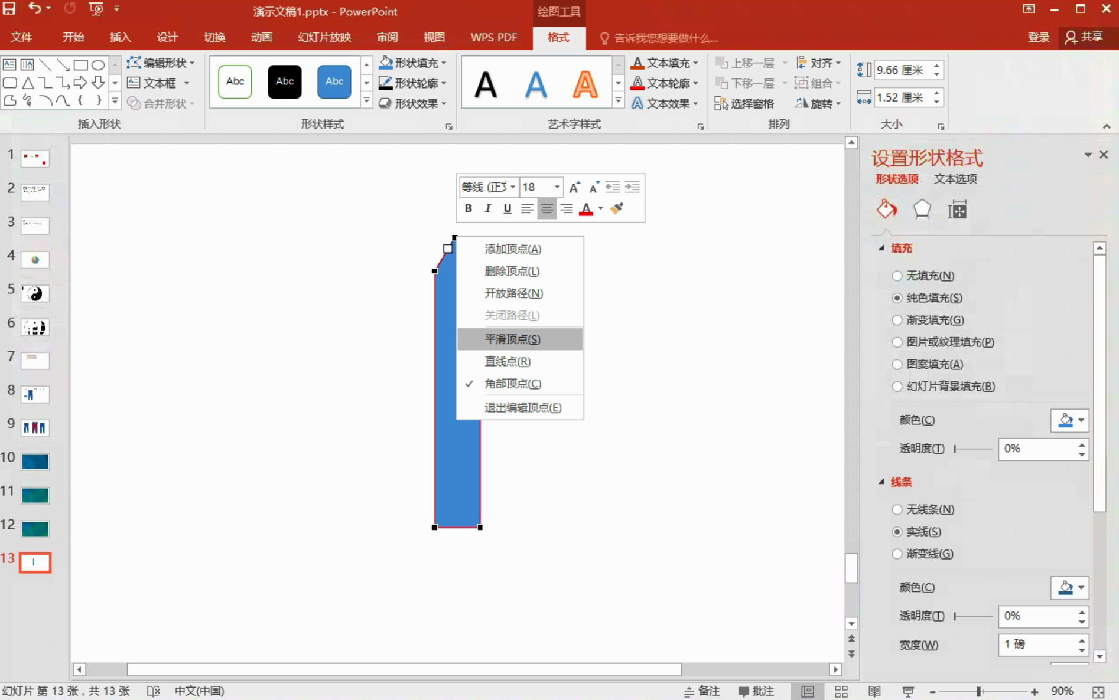Image resolution: width=1119 pixels, height=700 pixels.
Task: Click the Notes button in status bar
Action: pyautogui.click(x=702, y=691)
